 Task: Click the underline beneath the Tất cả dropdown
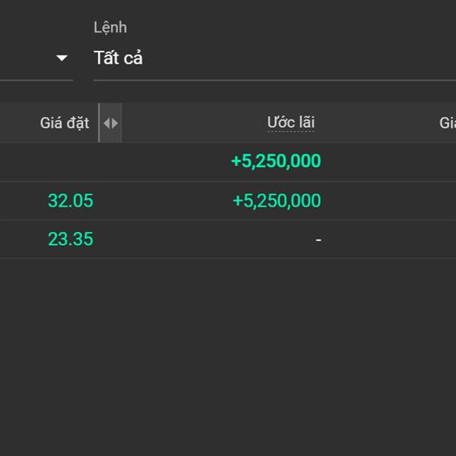pyautogui.click(x=274, y=80)
